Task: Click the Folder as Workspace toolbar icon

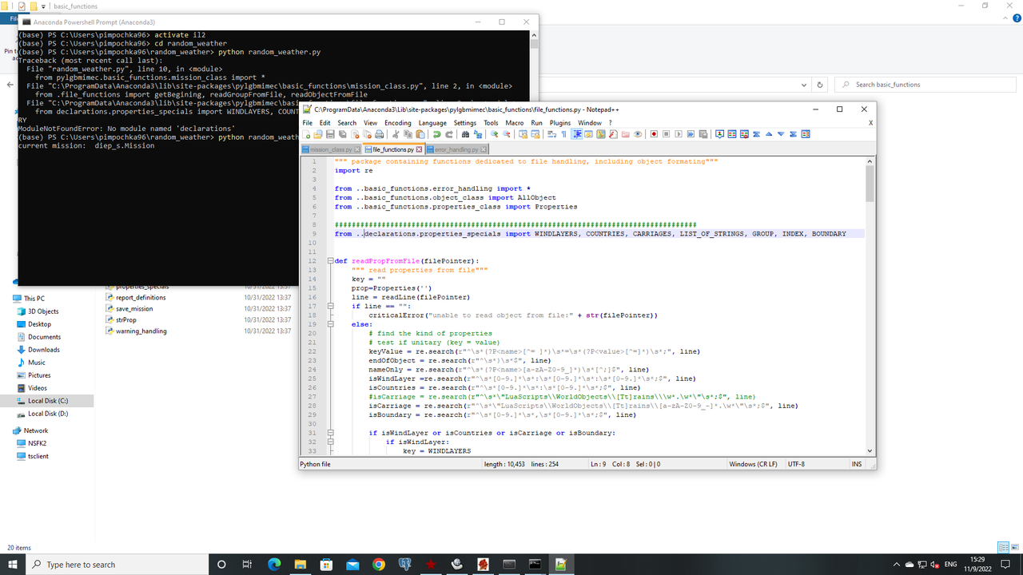Action: (x=626, y=134)
